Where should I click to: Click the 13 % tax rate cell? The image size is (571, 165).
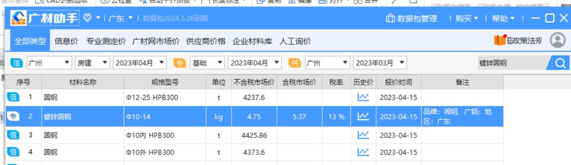tap(336, 117)
